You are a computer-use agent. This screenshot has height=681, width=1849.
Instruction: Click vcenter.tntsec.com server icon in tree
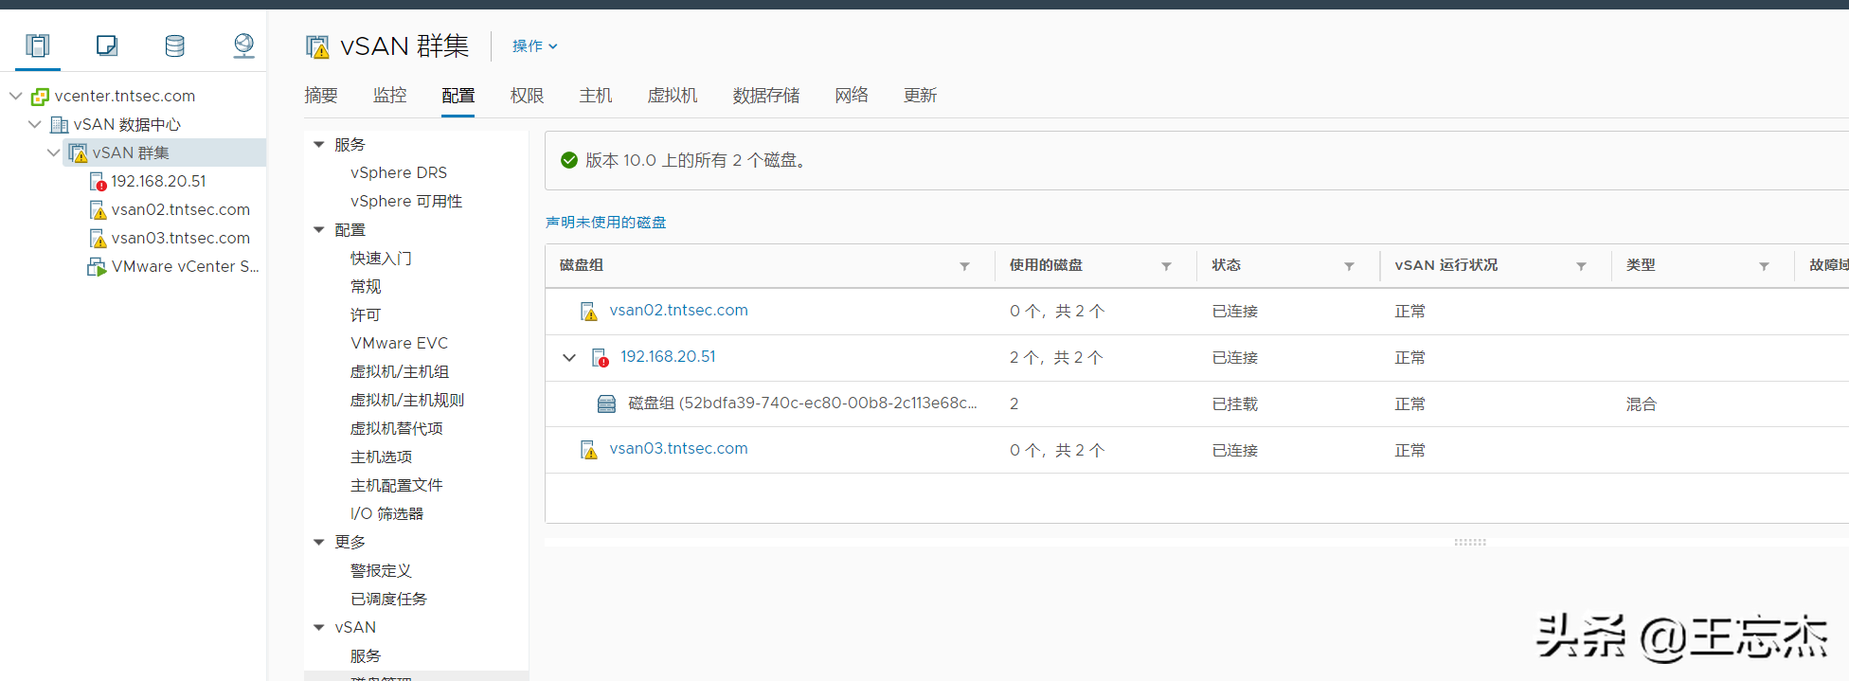coord(40,96)
